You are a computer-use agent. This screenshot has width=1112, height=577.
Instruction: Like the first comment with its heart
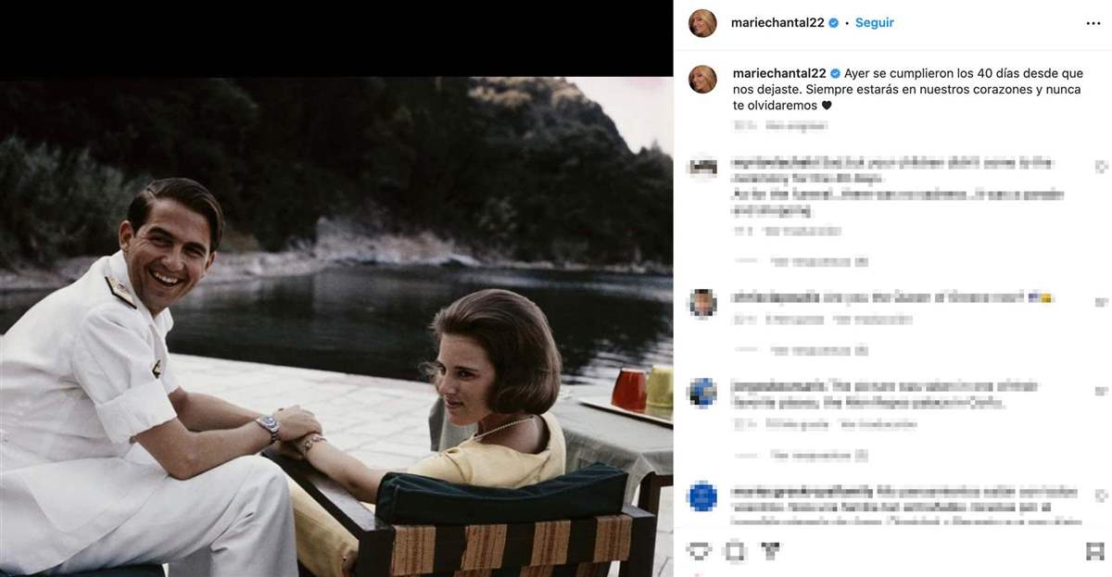1100,167
